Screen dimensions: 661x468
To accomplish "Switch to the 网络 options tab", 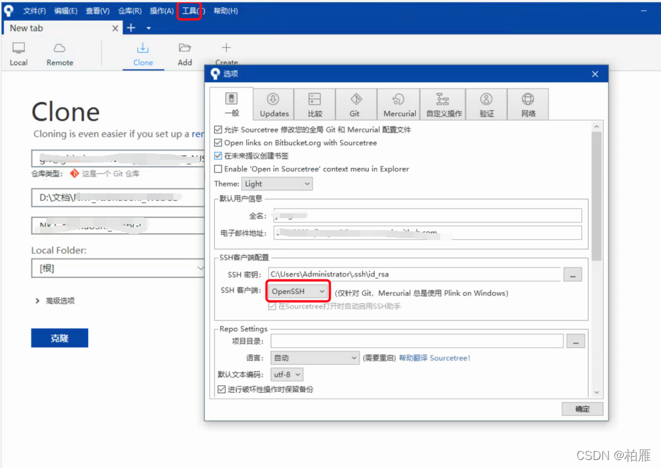I will tap(528, 105).
